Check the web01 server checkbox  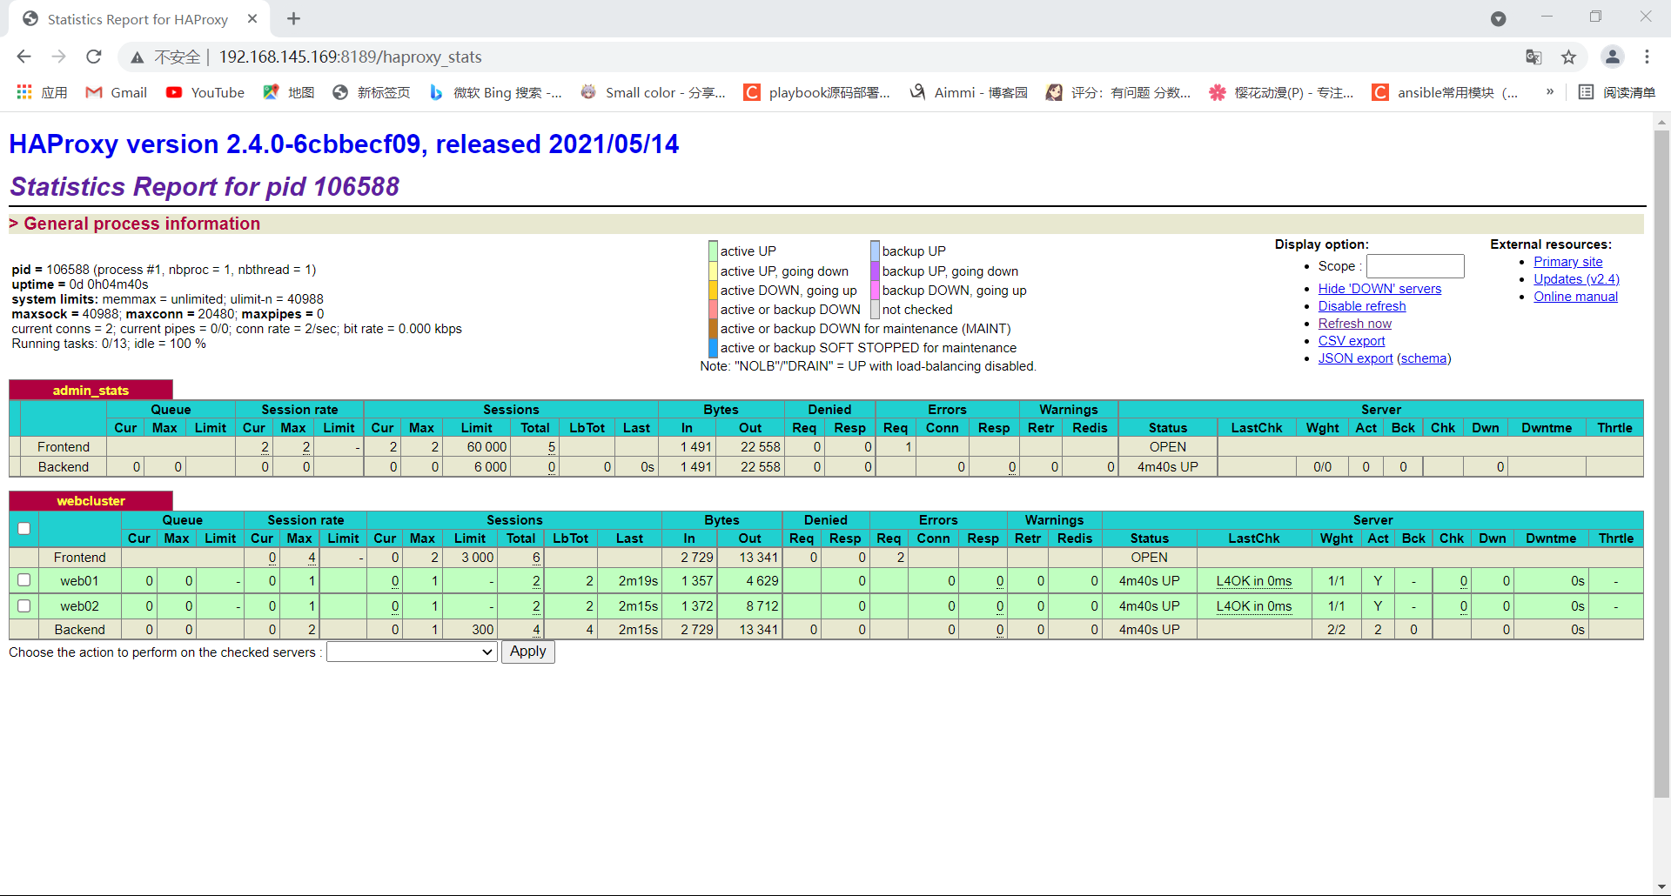[24, 580]
